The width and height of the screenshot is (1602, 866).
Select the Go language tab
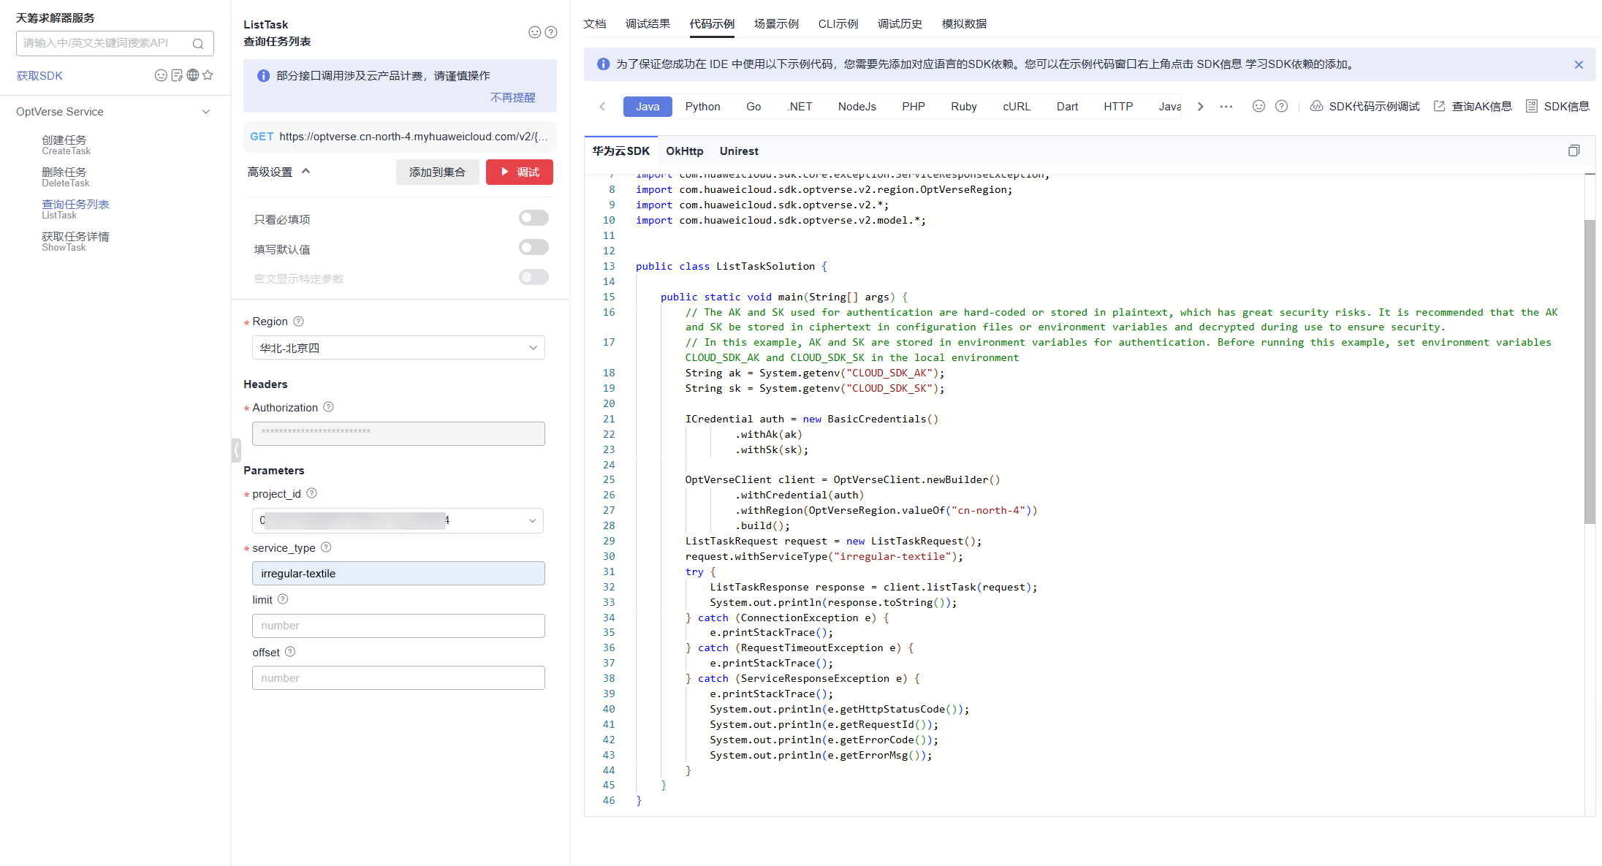(753, 106)
